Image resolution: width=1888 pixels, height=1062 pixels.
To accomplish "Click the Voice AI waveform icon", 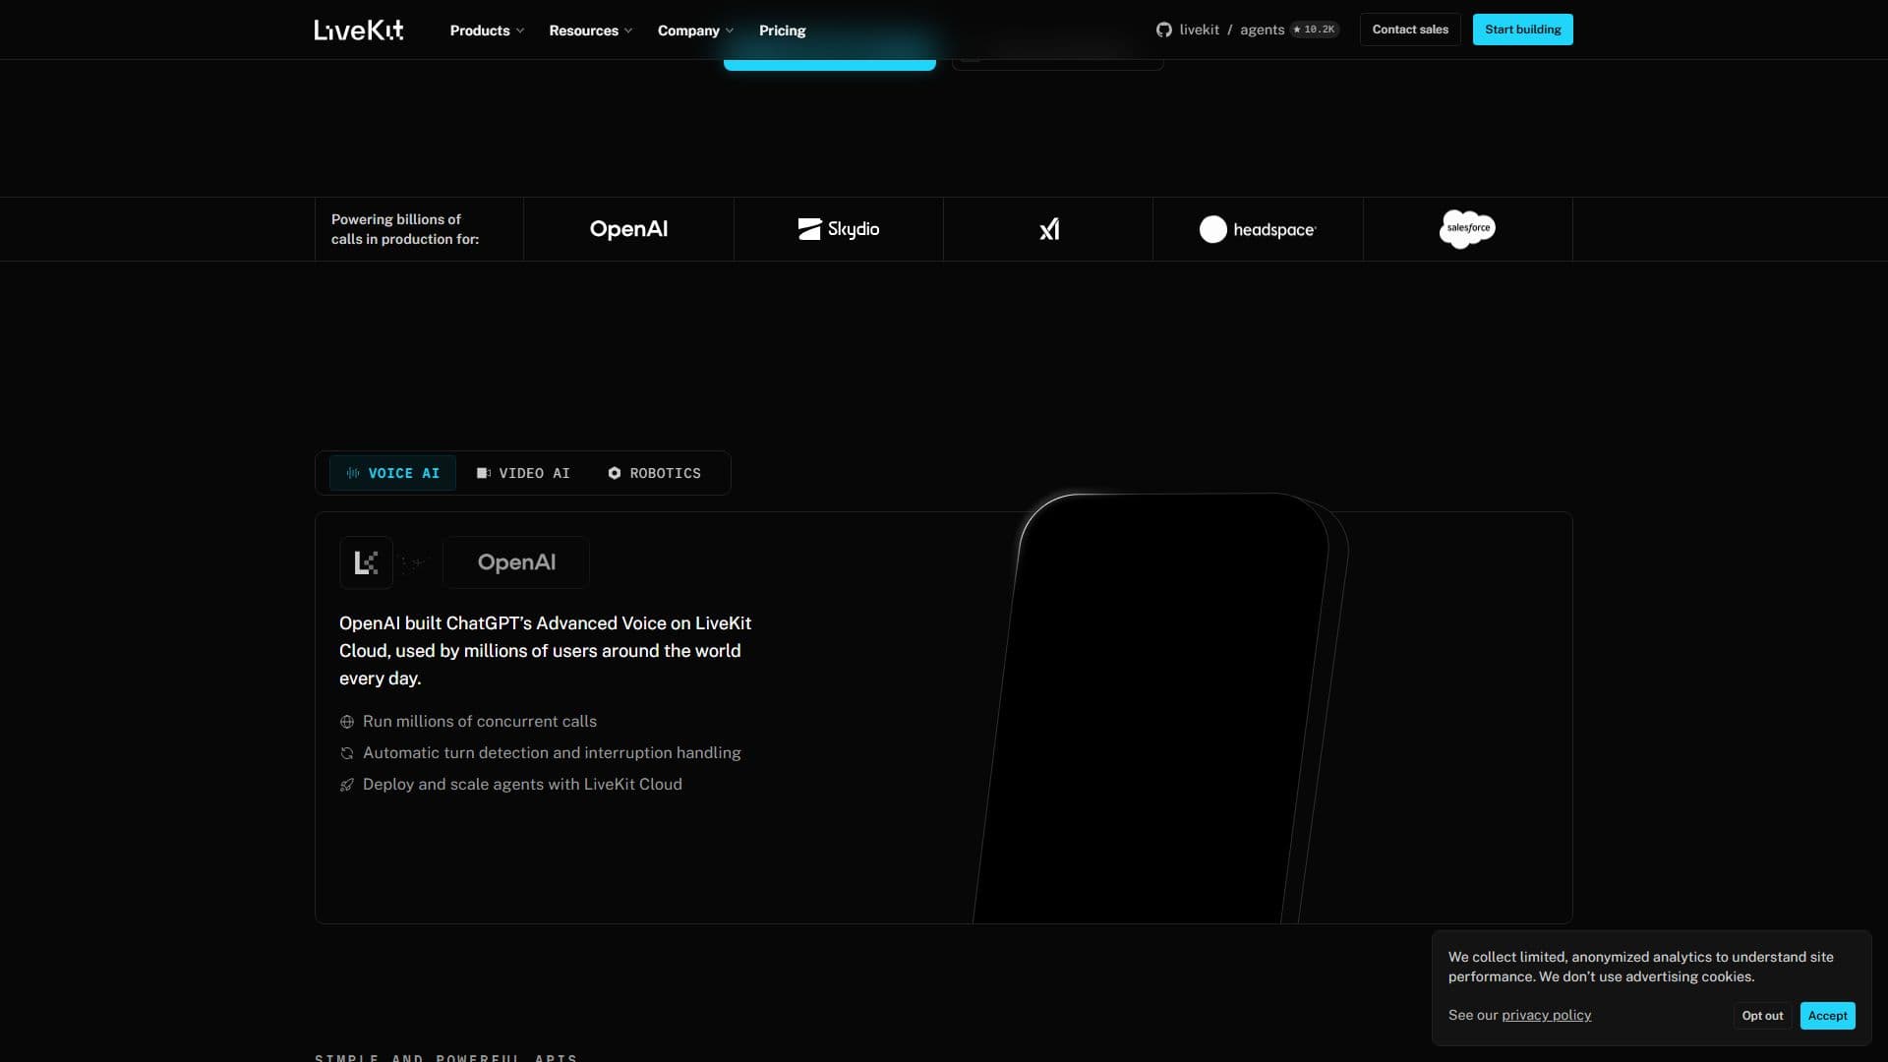I will [x=353, y=473].
